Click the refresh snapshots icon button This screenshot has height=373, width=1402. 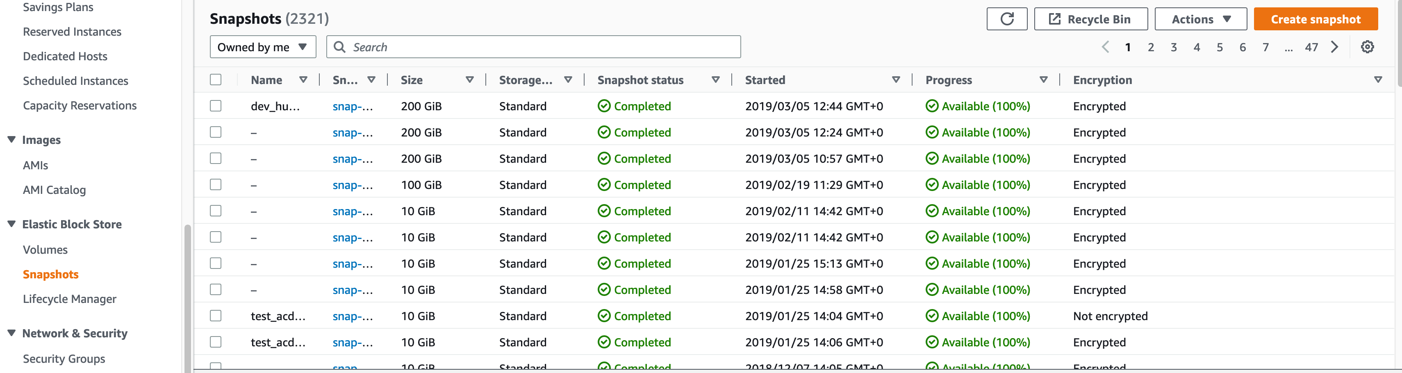1006,19
